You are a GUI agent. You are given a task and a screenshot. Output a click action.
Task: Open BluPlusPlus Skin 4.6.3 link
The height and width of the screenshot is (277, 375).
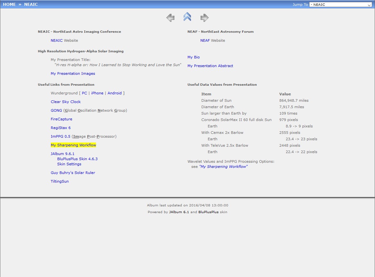pos(77,159)
